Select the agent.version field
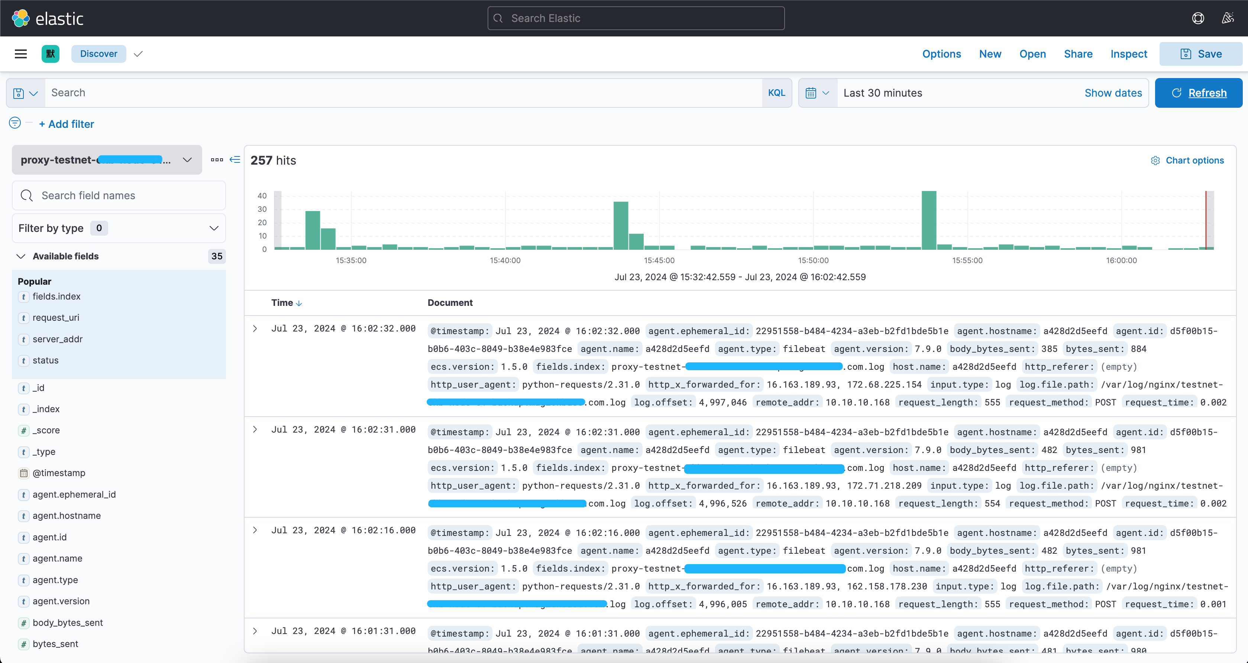The image size is (1248, 663). 61,601
